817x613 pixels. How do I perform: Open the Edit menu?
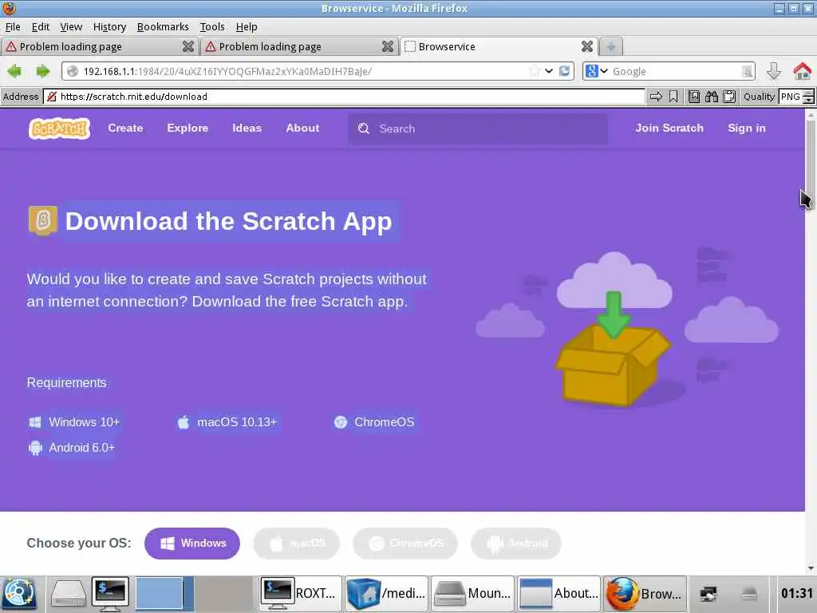click(40, 26)
